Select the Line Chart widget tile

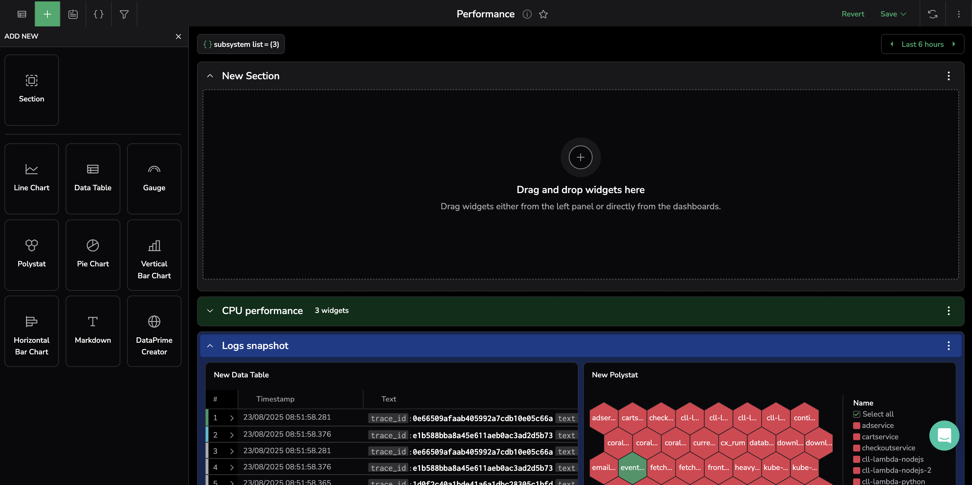click(32, 179)
